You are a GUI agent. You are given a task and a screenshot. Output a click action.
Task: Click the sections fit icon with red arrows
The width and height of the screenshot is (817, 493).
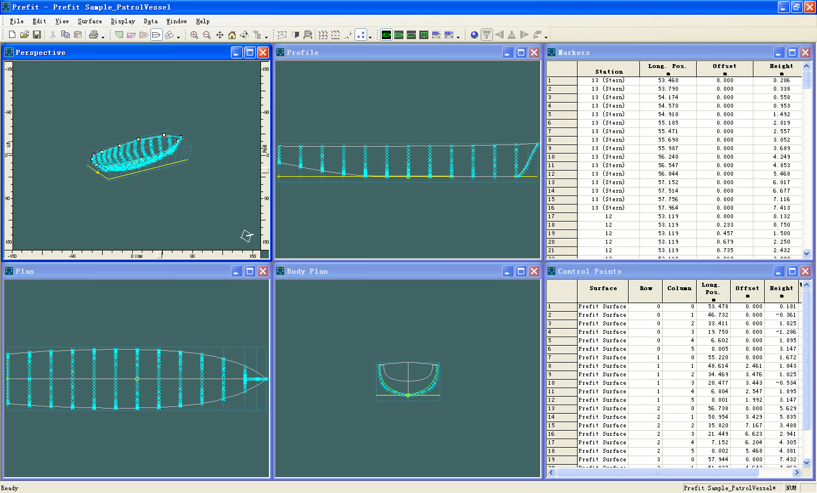pos(308,35)
